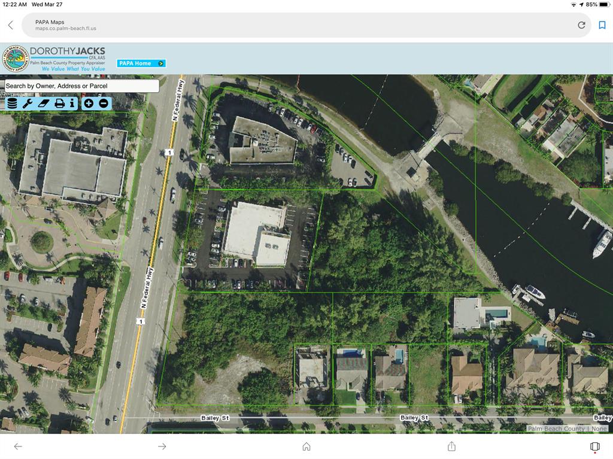
Task: Click the Dorothy Jacks Property Appraiser logo
Action: (54, 59)
